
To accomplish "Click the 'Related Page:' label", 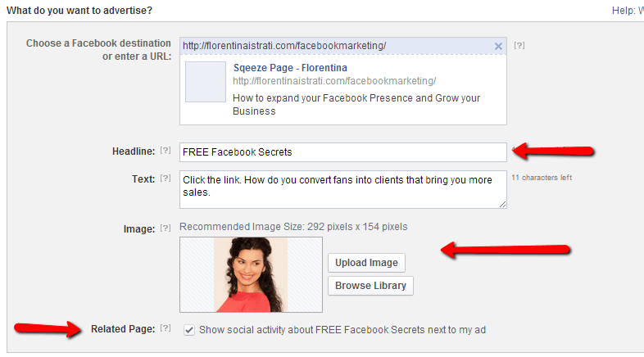I will [x=123, y=329].
